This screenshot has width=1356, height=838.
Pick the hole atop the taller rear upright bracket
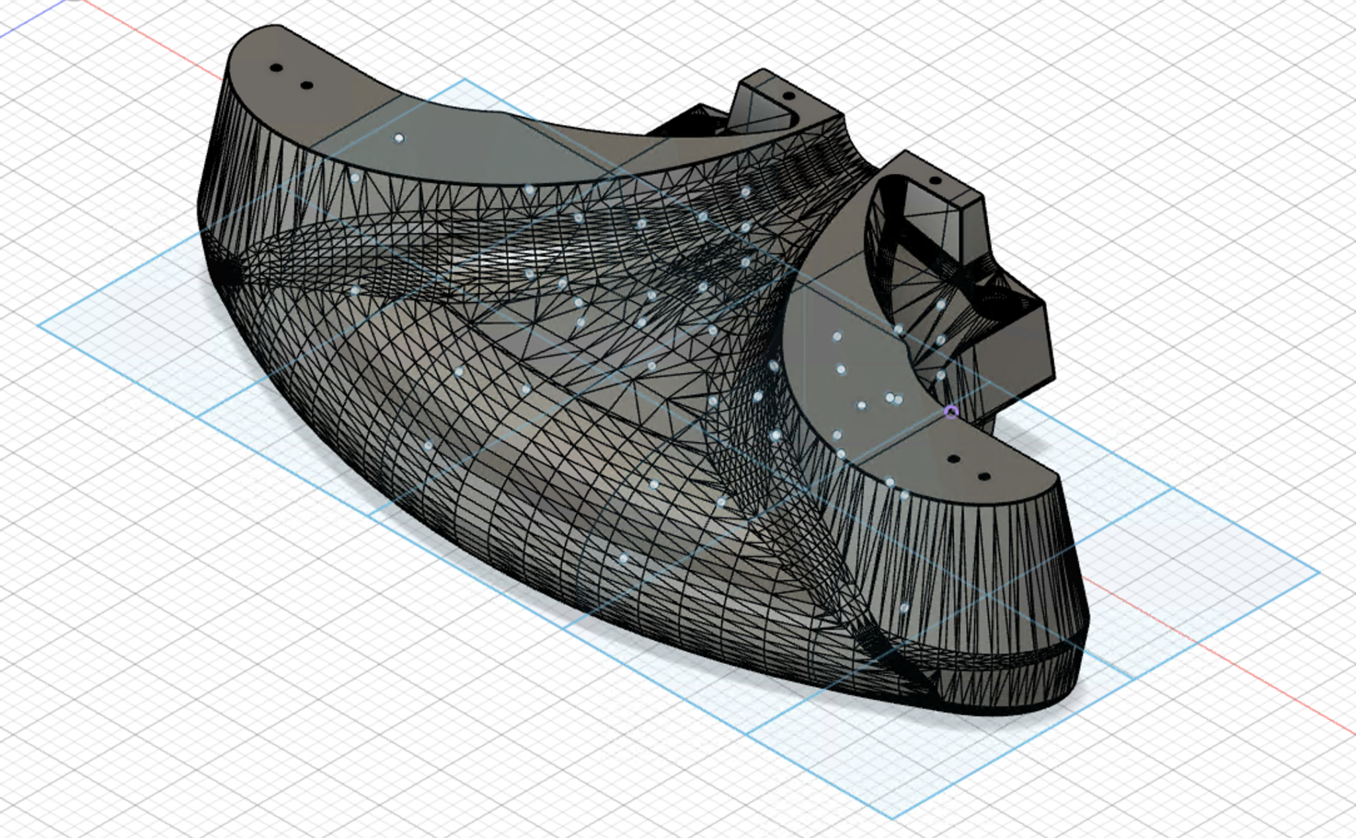[788, 96]
